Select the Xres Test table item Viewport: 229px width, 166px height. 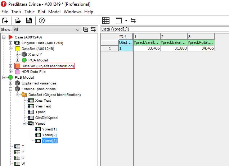43,100
